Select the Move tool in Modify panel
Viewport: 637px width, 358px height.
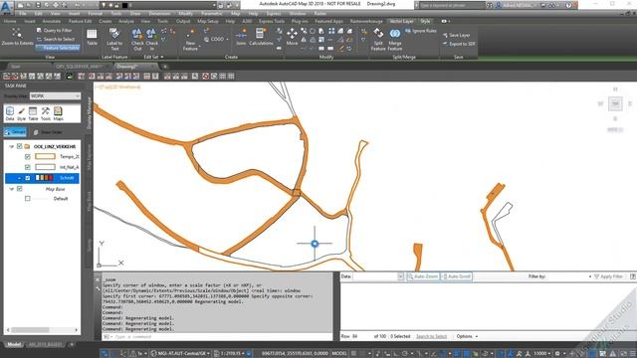[x=292, y=37]
